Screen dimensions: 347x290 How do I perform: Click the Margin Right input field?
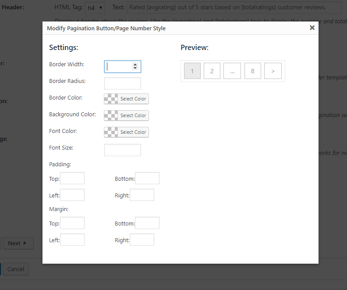(x=142, y=240)
